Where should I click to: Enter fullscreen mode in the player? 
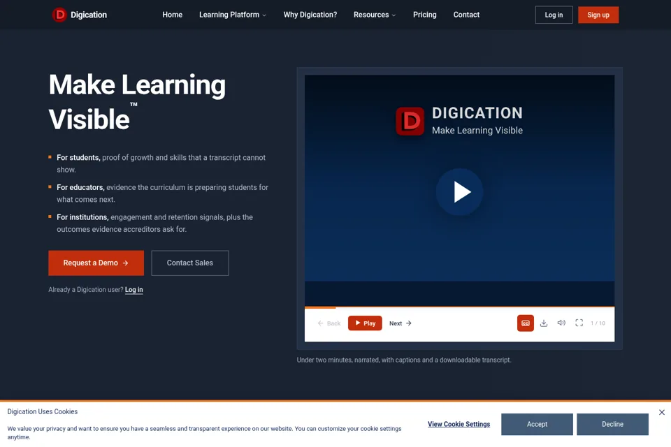tap(579, 323)
